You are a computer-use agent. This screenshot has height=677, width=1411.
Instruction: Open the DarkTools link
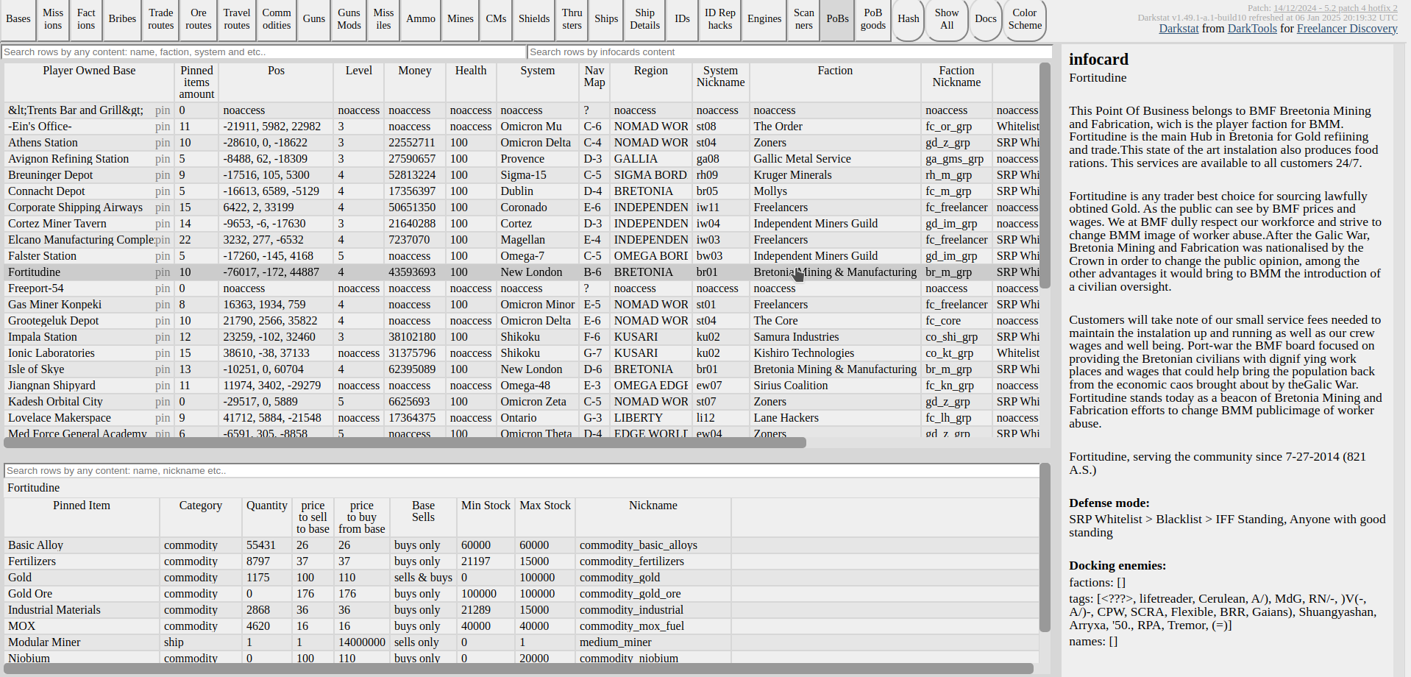point(1252,29)
